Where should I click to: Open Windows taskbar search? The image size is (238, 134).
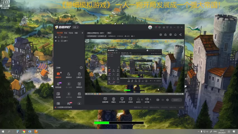pyautogui.click(x=9, y=131)
